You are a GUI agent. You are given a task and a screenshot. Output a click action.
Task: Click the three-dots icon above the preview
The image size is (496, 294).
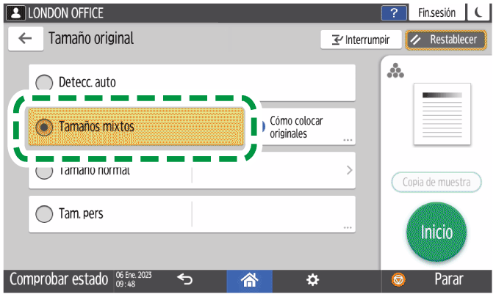pyautogui.click(x=395, y=70)
